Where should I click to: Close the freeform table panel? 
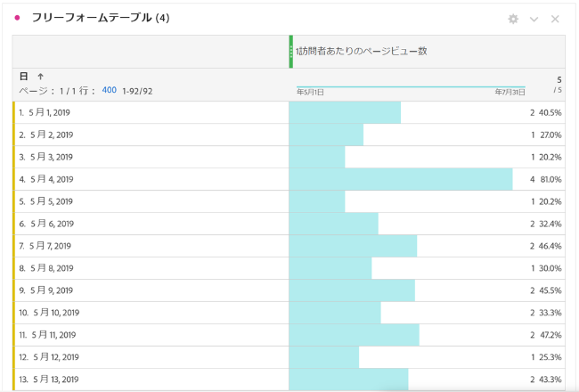click(555, 19)
